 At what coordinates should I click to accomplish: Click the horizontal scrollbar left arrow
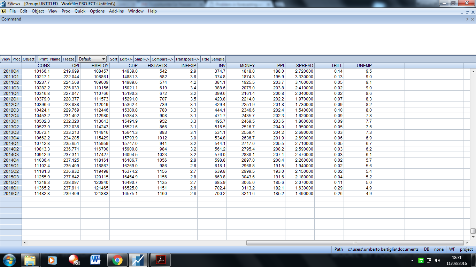24,243
